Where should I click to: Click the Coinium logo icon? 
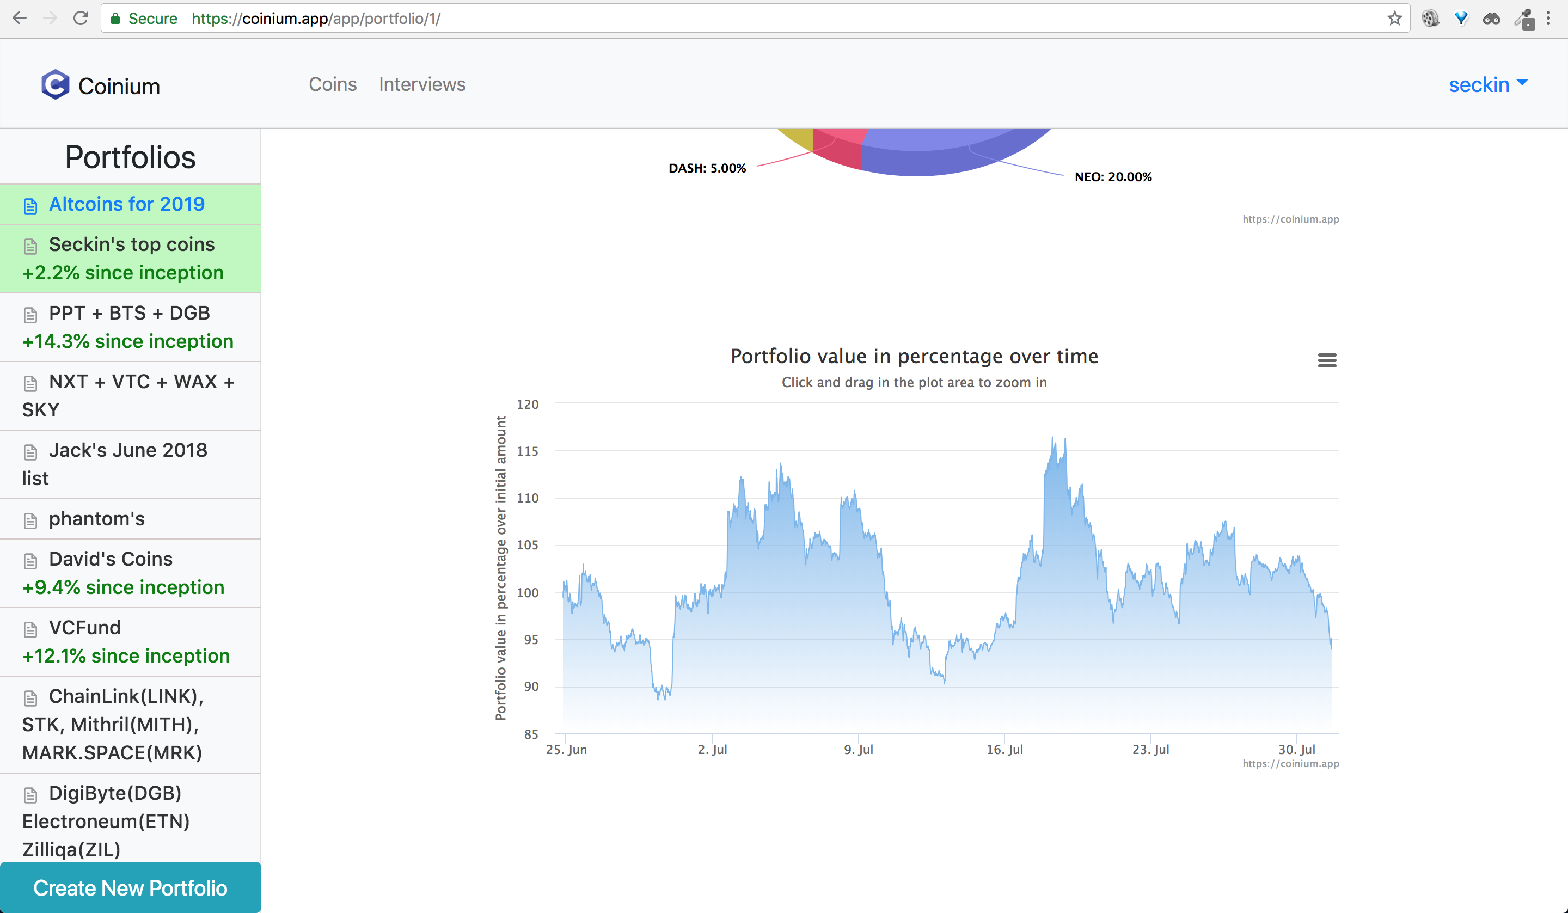[x=56, y=84]
